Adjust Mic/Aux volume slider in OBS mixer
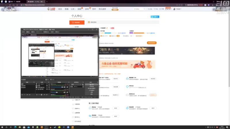230x129 pixels. [57, 87]
